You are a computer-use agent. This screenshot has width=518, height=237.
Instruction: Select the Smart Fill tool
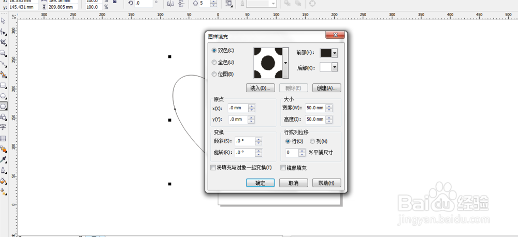click(3, 75)
